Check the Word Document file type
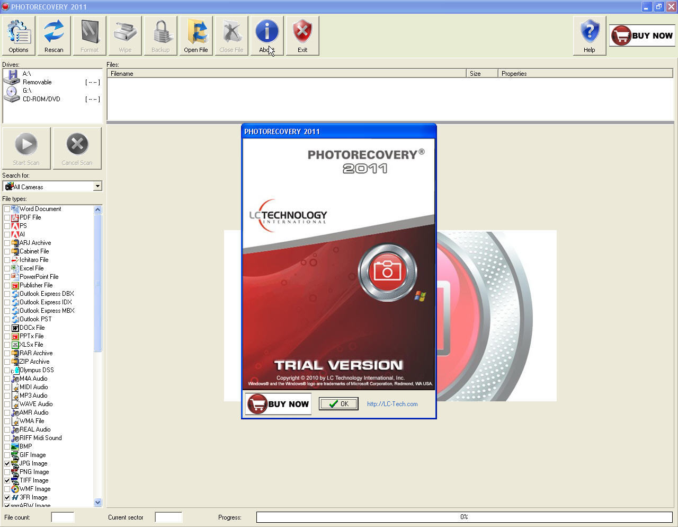This screenshot has height=527, width=678. (7, 209)
